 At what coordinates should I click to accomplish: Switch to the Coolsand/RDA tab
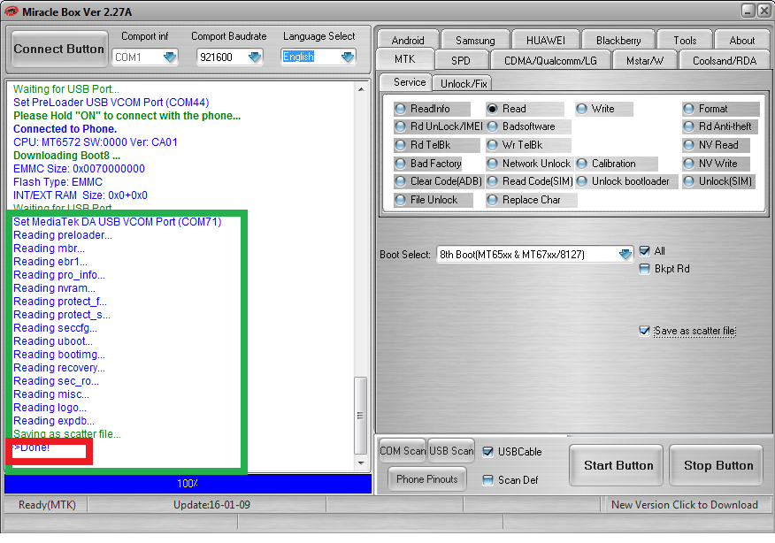[x=724, y=60]
